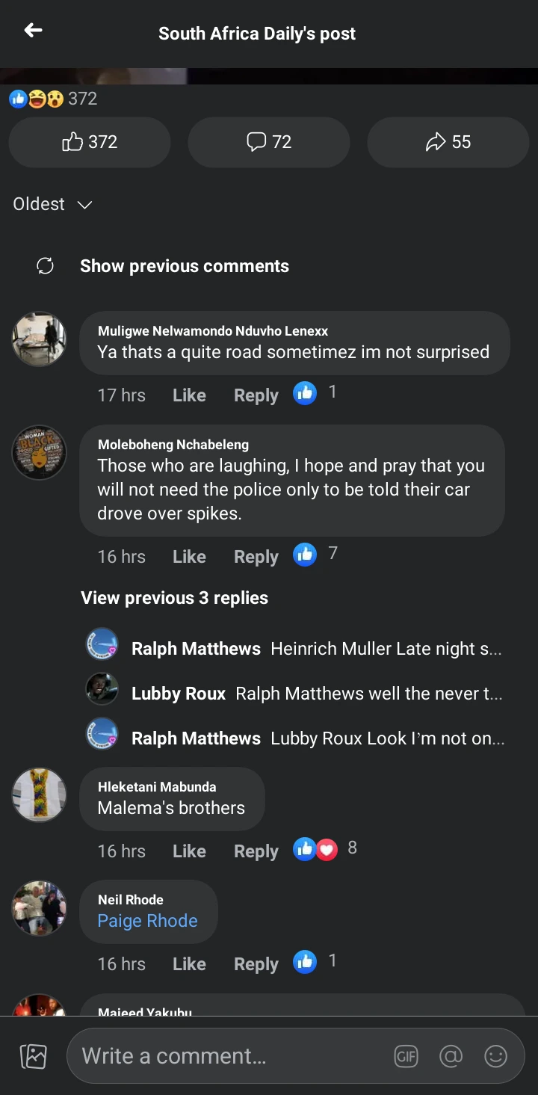Viewport: 538px width, 1095px height.
Task: Reply to Hleketani Mabunda's comment
Action: point(256,851)
